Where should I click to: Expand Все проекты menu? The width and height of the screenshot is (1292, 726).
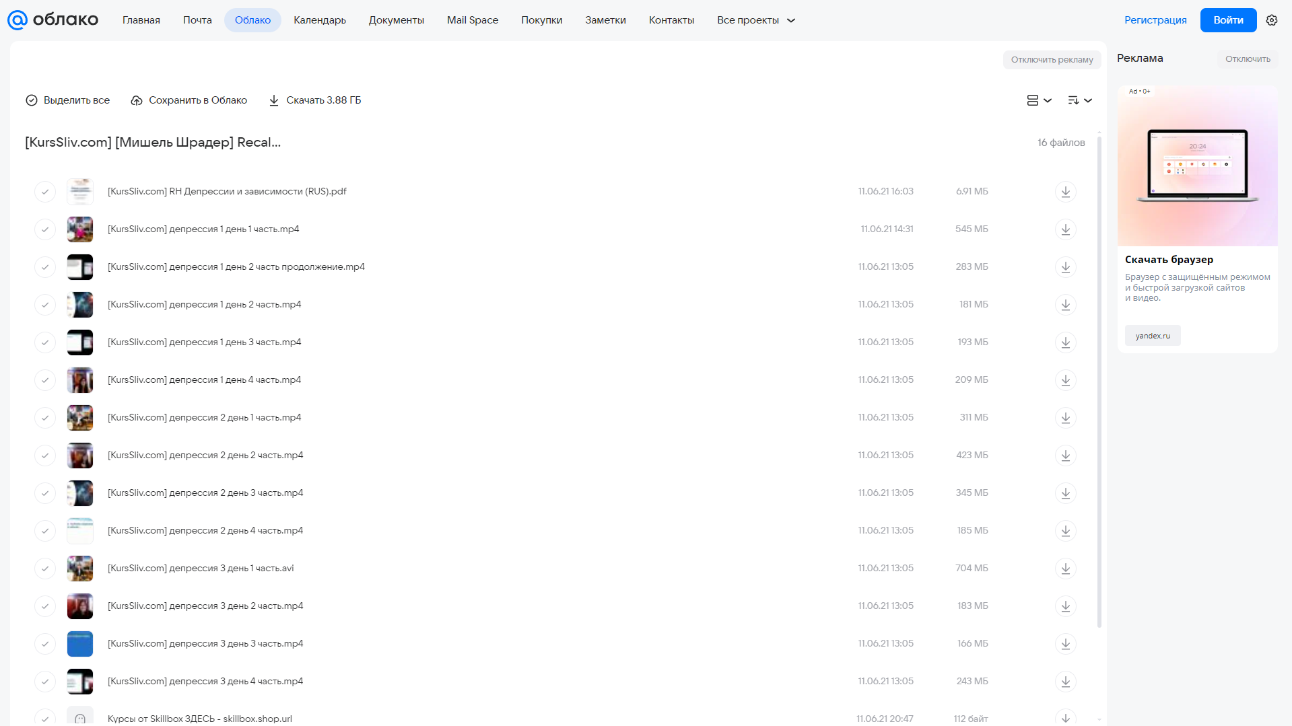[755, 20]
